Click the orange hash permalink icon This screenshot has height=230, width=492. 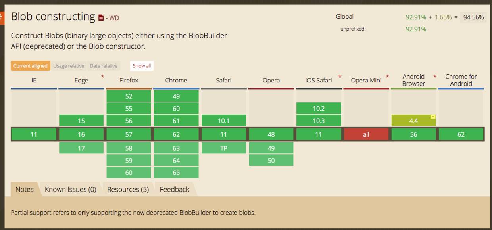tap(2, 17)
